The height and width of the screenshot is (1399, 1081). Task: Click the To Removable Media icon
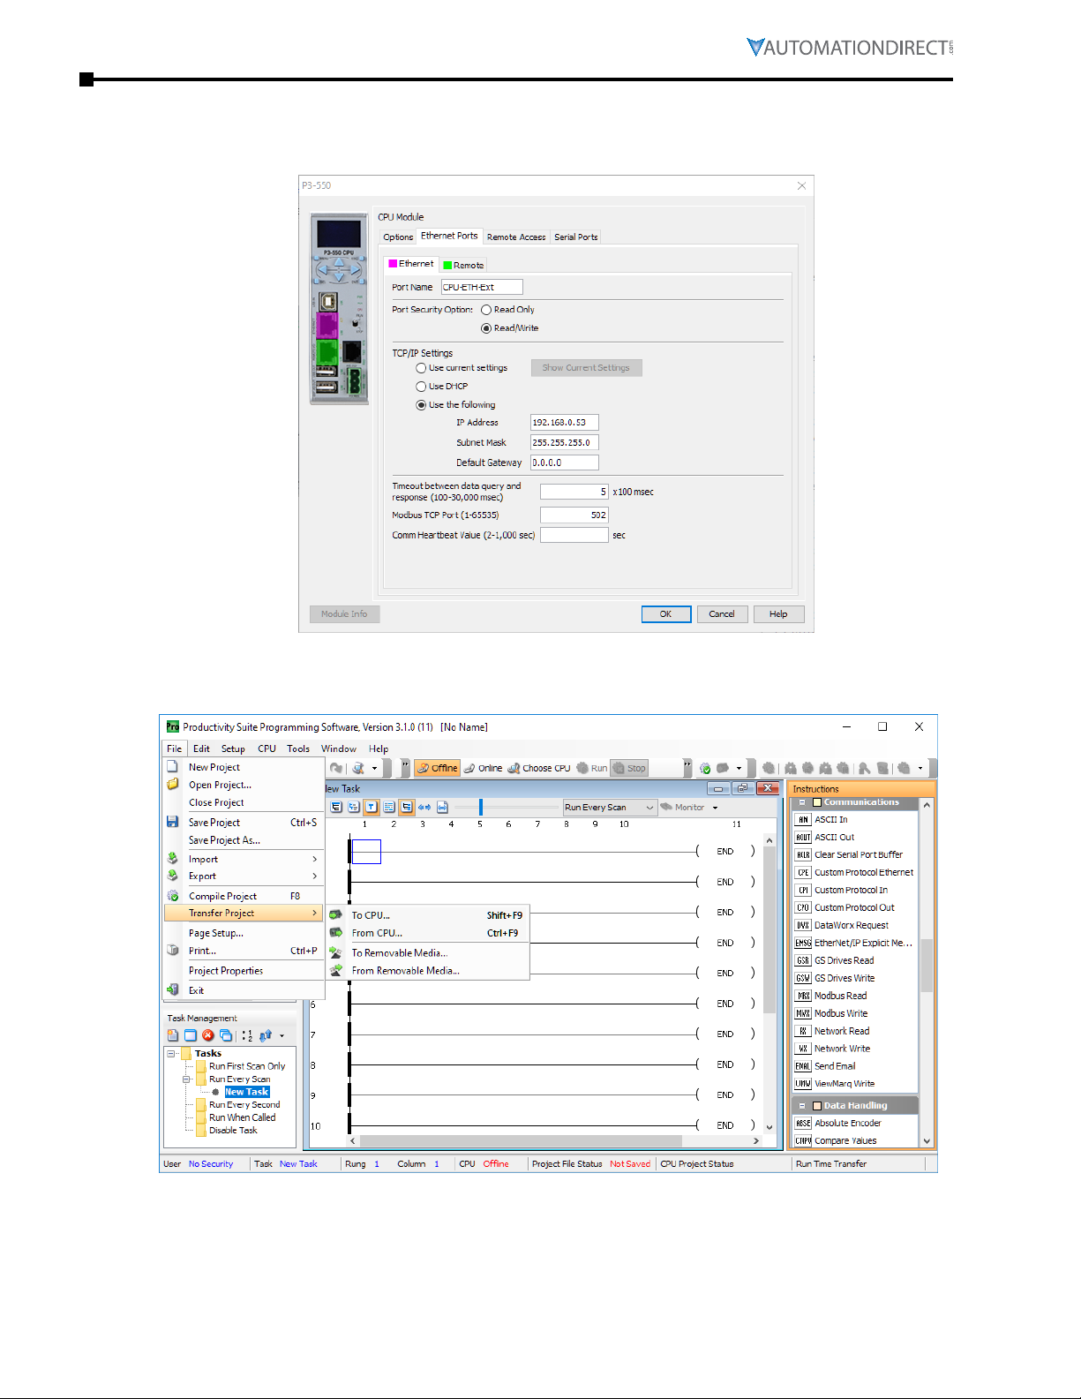coord(336,952)
